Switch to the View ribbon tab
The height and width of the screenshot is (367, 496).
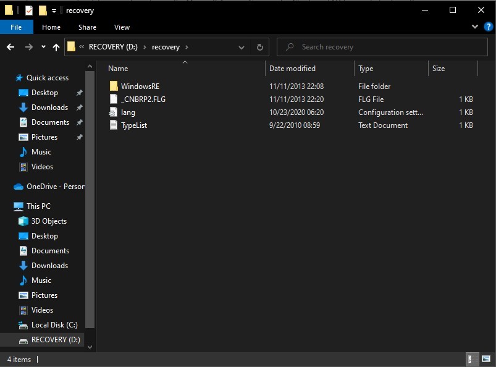(x=122, y=27)
